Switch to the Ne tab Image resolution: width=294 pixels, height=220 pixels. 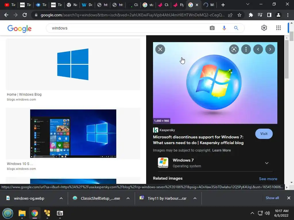(72, 5)
